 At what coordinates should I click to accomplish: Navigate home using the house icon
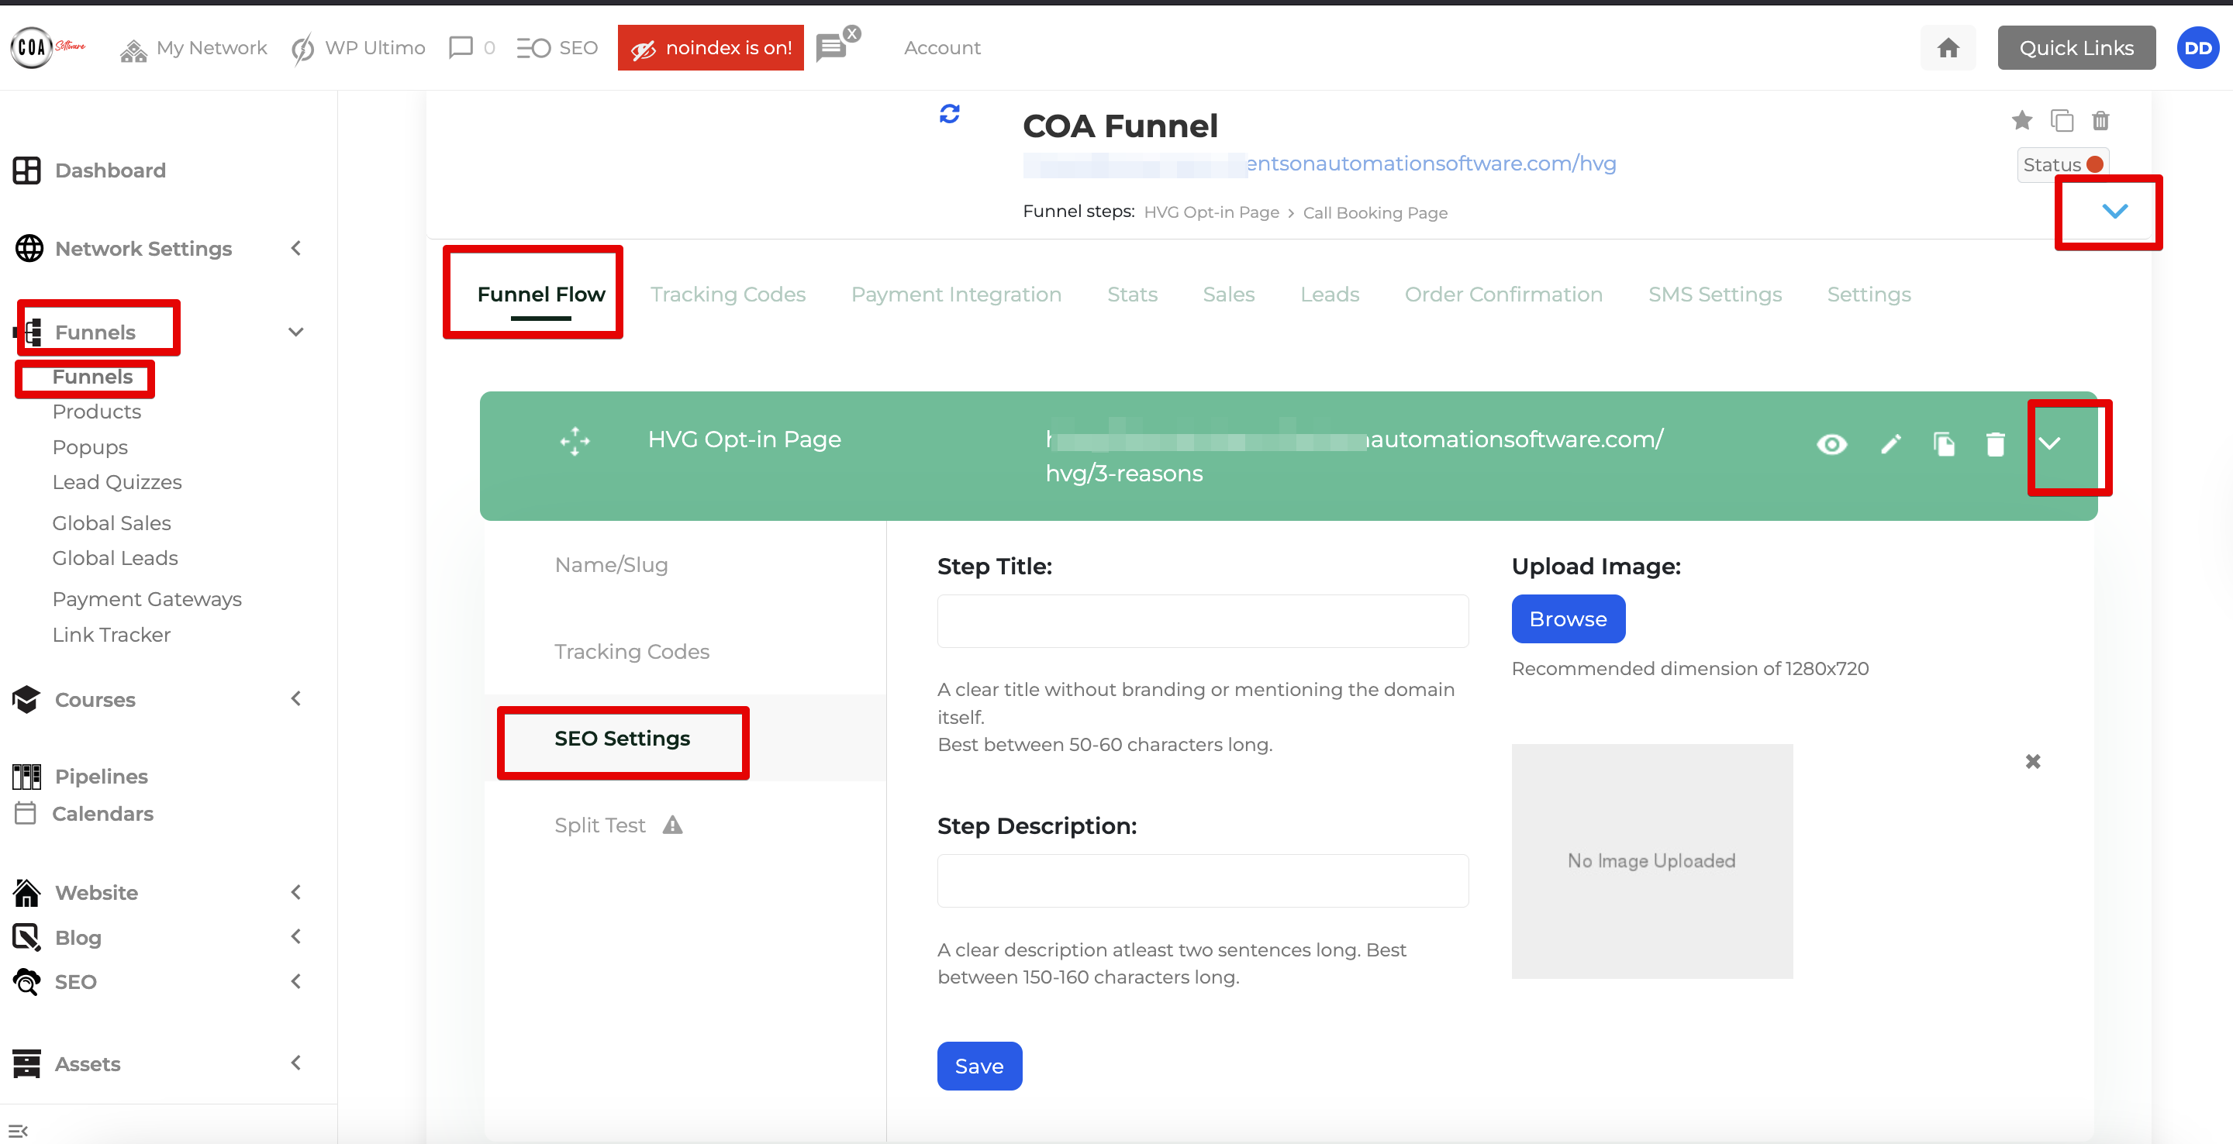click(x=1948, y=48)
